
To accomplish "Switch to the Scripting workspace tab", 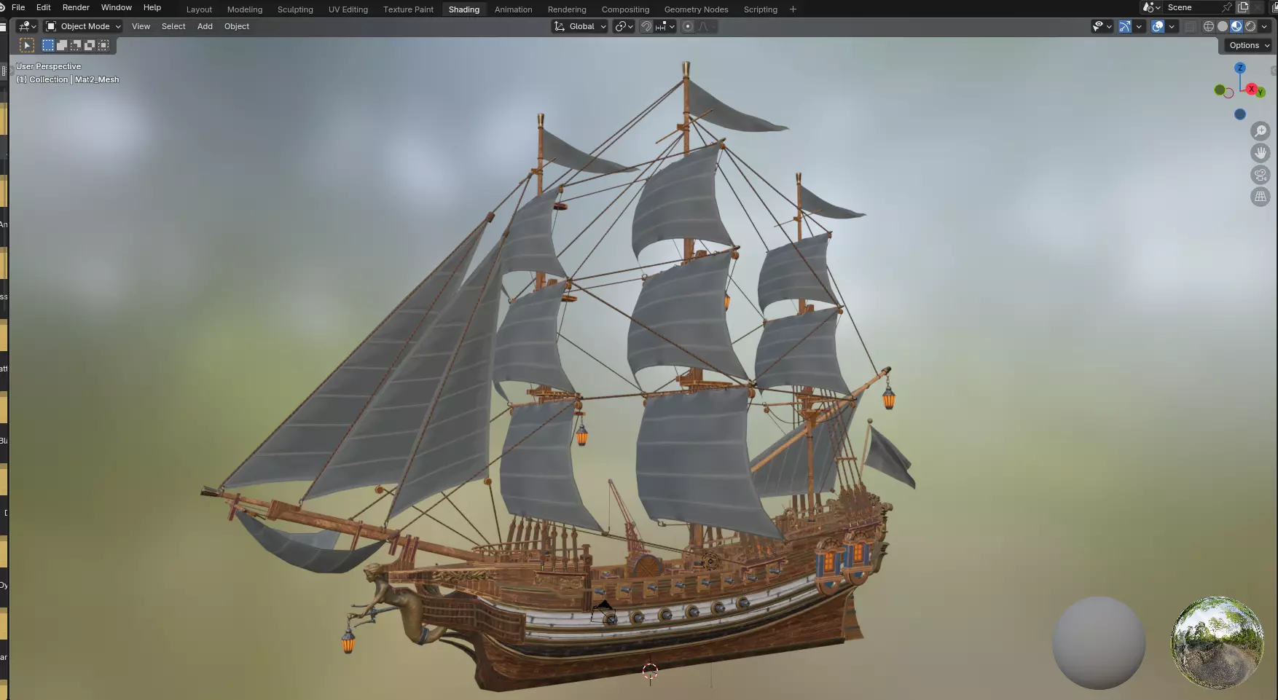I will pos(761,9).
